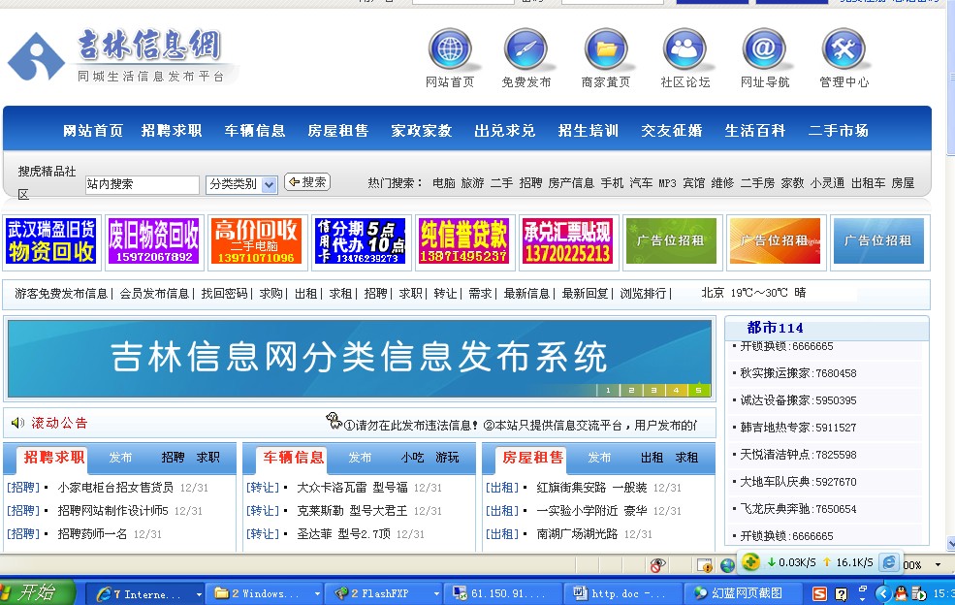The height and width of the screenshot is (605, 955).
Task: Click the 站内搜索 search input field
Action: tap(142, 184)
